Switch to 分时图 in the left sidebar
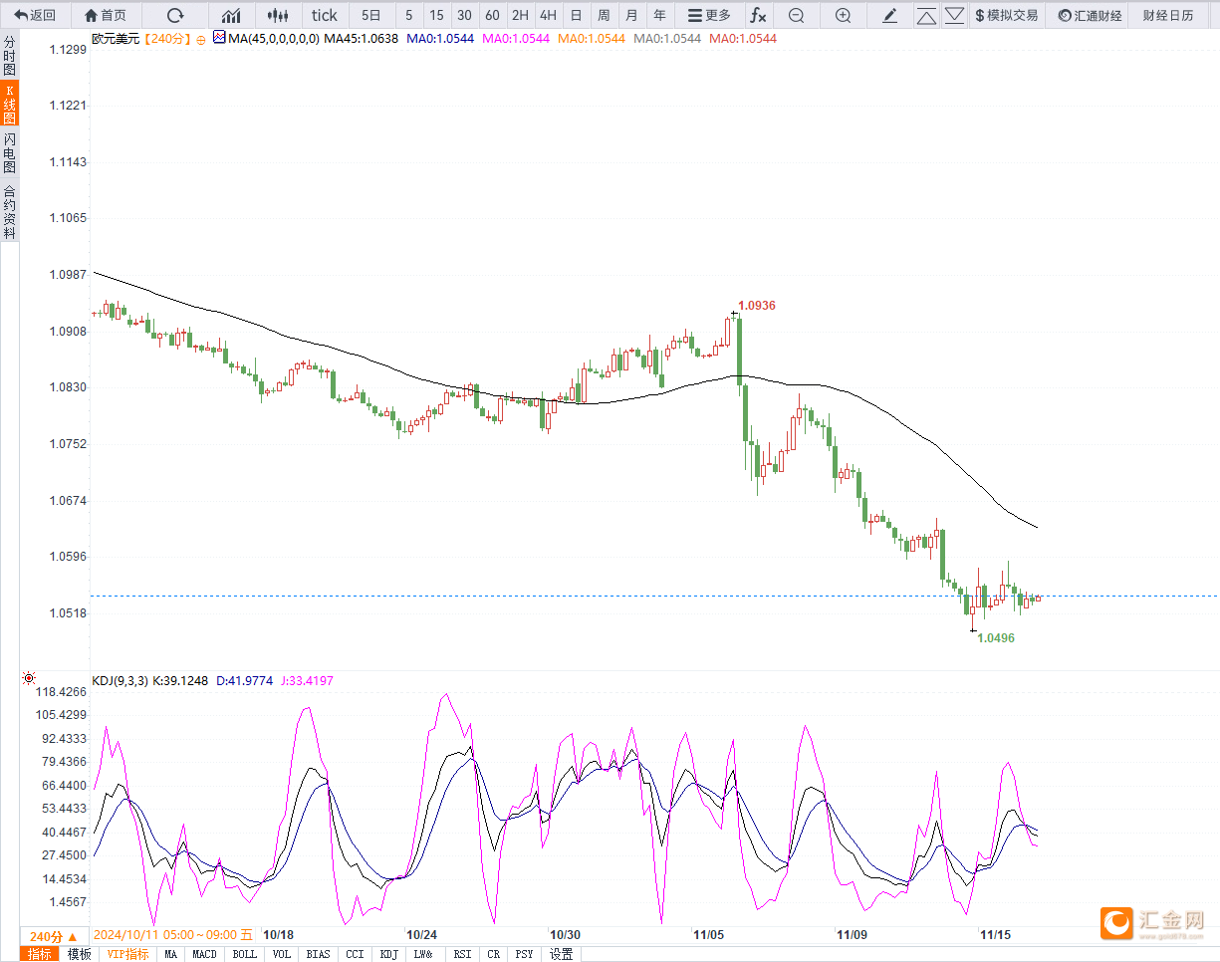 (9, 56)
